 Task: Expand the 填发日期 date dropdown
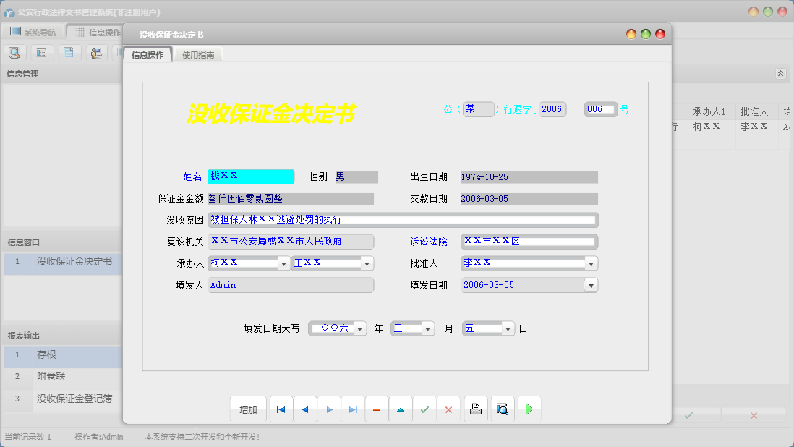tap(589, 285)
